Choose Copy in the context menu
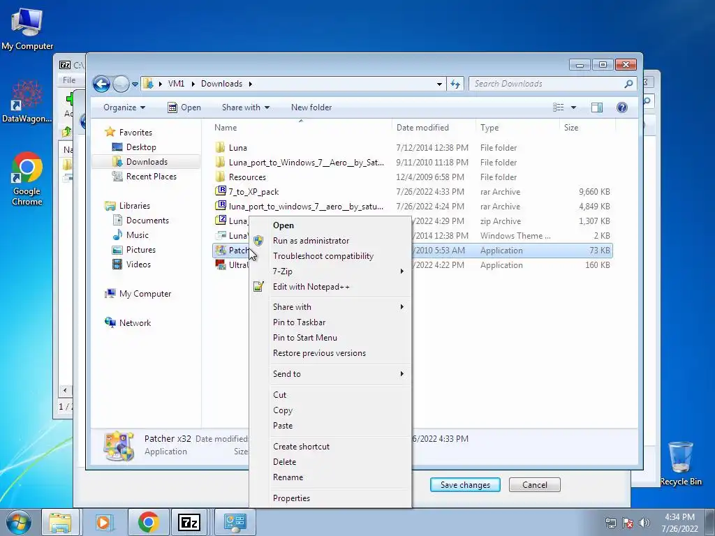Image resolution: width=715 pixels, height=536 pixels. (330, 410)
